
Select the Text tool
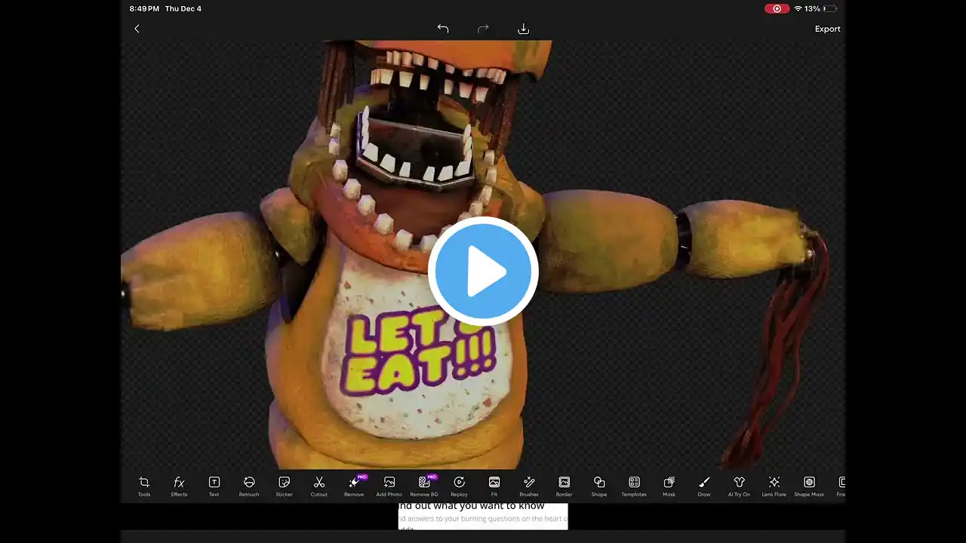(x=214, y=486)
